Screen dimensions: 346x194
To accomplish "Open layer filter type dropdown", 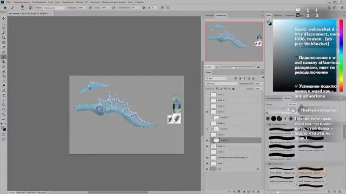I will [x=216, y=78].
